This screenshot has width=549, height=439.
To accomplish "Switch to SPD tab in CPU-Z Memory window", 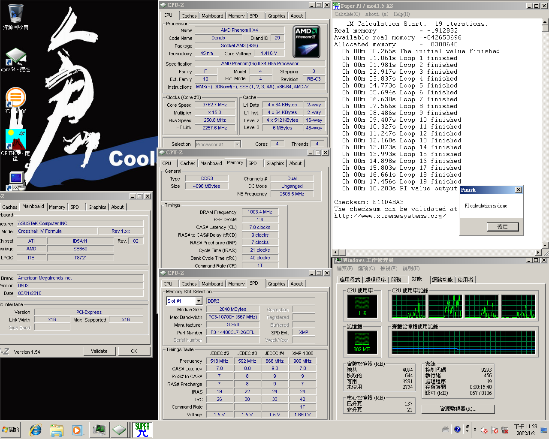I will 253,163.
